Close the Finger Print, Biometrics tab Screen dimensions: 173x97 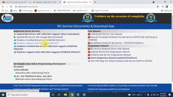(90, 2)
